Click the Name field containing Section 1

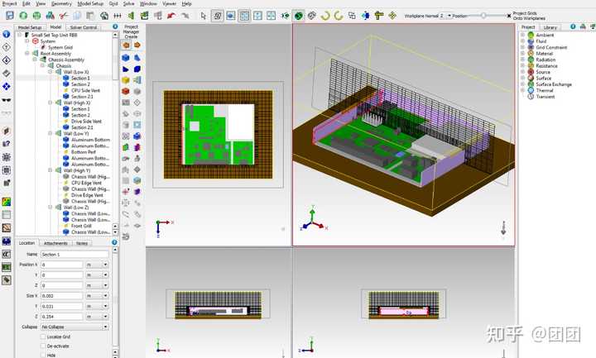[x=74, y=255]
